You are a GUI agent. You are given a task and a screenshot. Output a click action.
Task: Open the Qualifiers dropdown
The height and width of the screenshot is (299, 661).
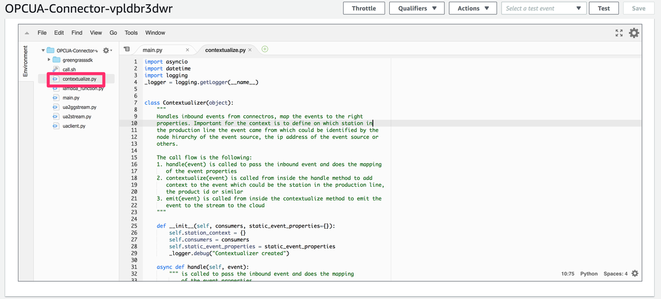pos(417,8)
